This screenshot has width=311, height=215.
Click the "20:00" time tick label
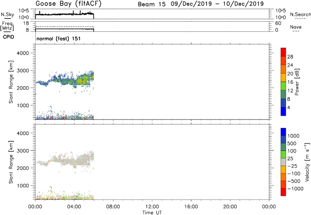click(x=230, y=207)
